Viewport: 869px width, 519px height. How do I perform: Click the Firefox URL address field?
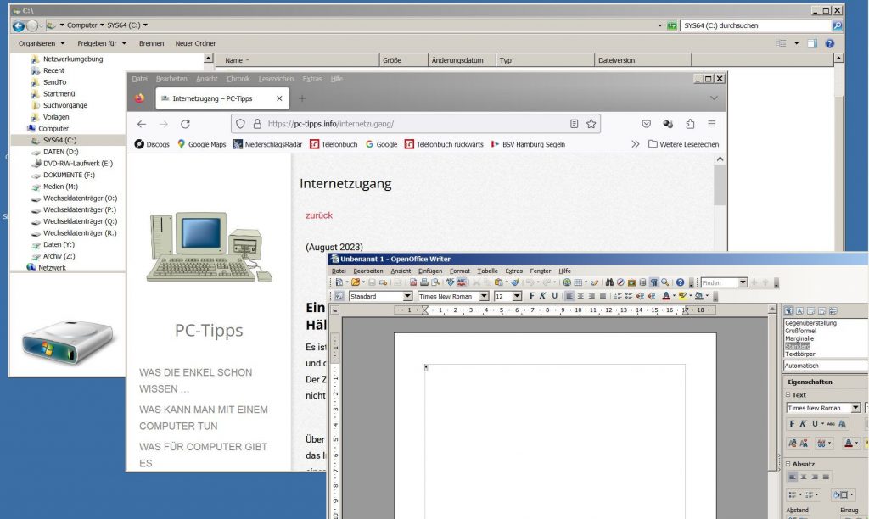tap(407, 124)
